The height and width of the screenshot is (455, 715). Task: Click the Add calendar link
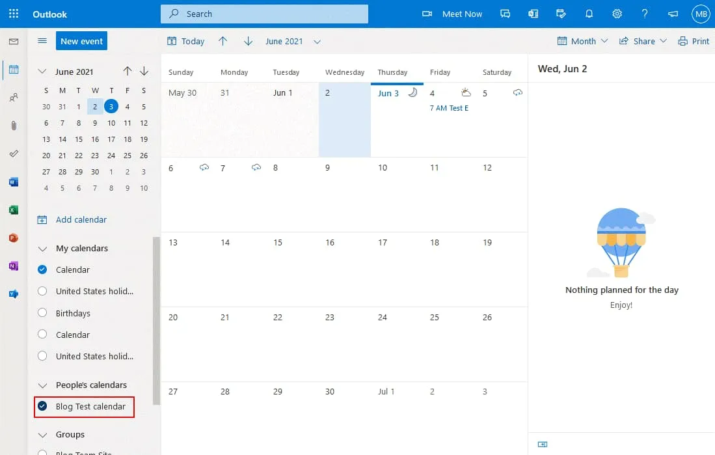[81, 220]
